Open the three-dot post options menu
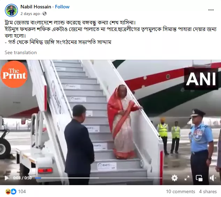The image size is (221, 197). pos(211,10)
